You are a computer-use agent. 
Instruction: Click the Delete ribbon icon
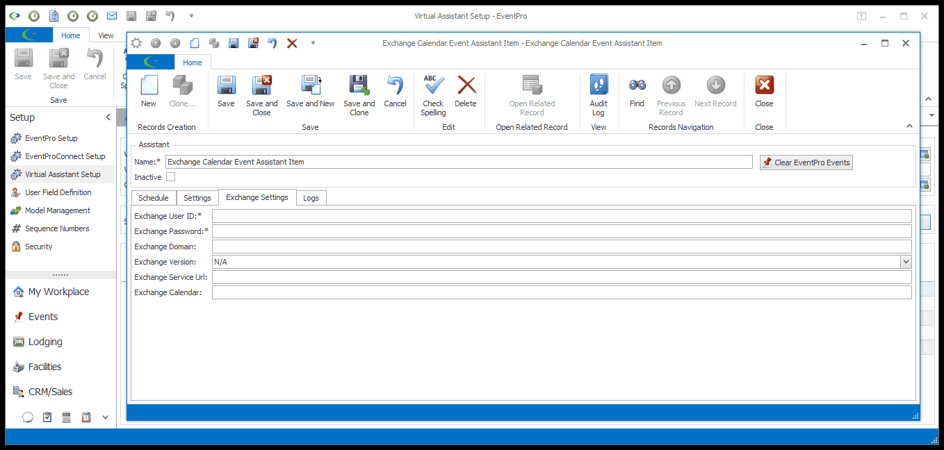coord(466,92)
